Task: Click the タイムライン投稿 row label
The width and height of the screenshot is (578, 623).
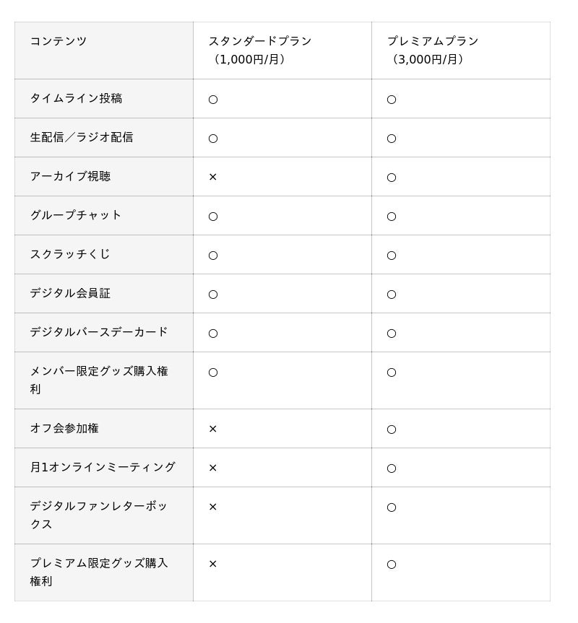Action: pos(76,98)
